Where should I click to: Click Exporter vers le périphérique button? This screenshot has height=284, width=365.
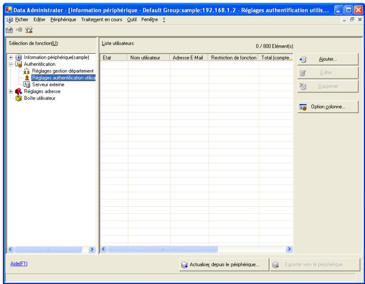point(315,265)
